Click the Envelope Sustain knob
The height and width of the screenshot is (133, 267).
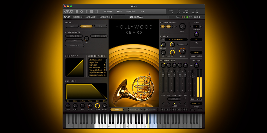pyautogui.click(x=98, y=106)
